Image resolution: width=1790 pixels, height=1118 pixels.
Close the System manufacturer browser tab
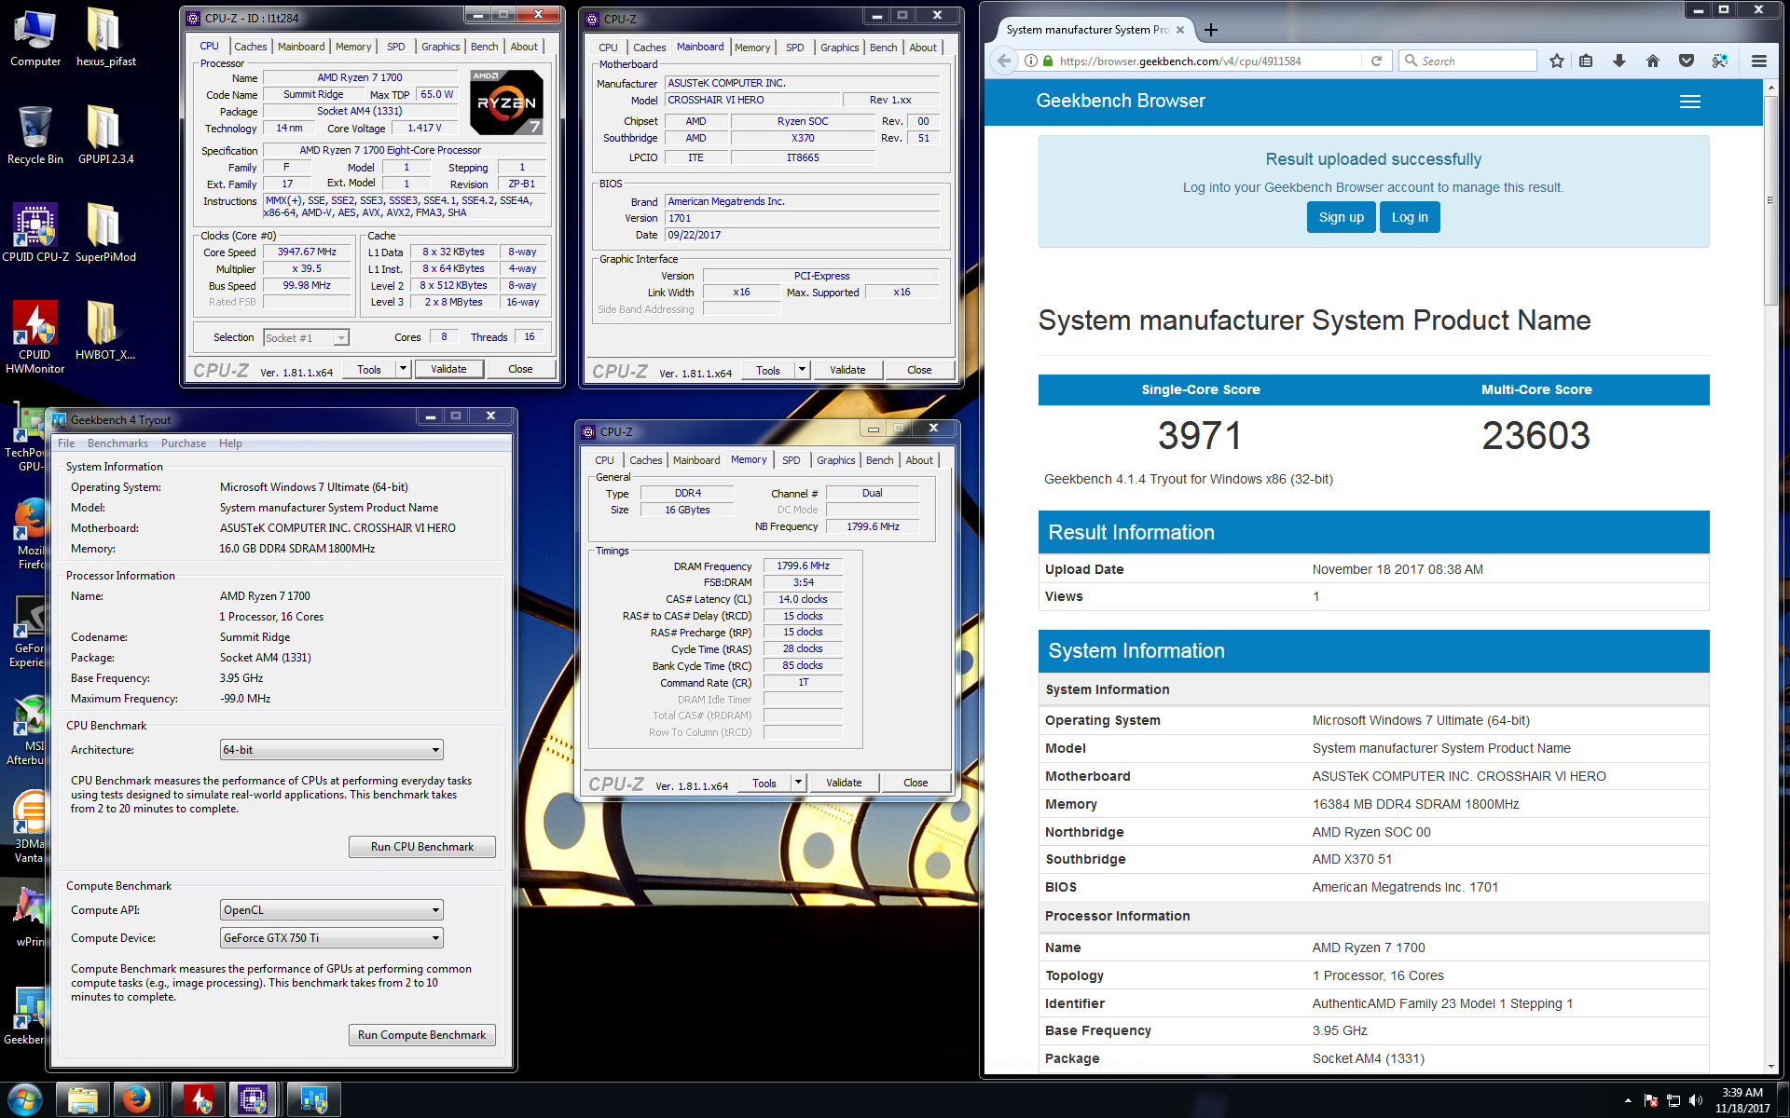pos(1180,30)
